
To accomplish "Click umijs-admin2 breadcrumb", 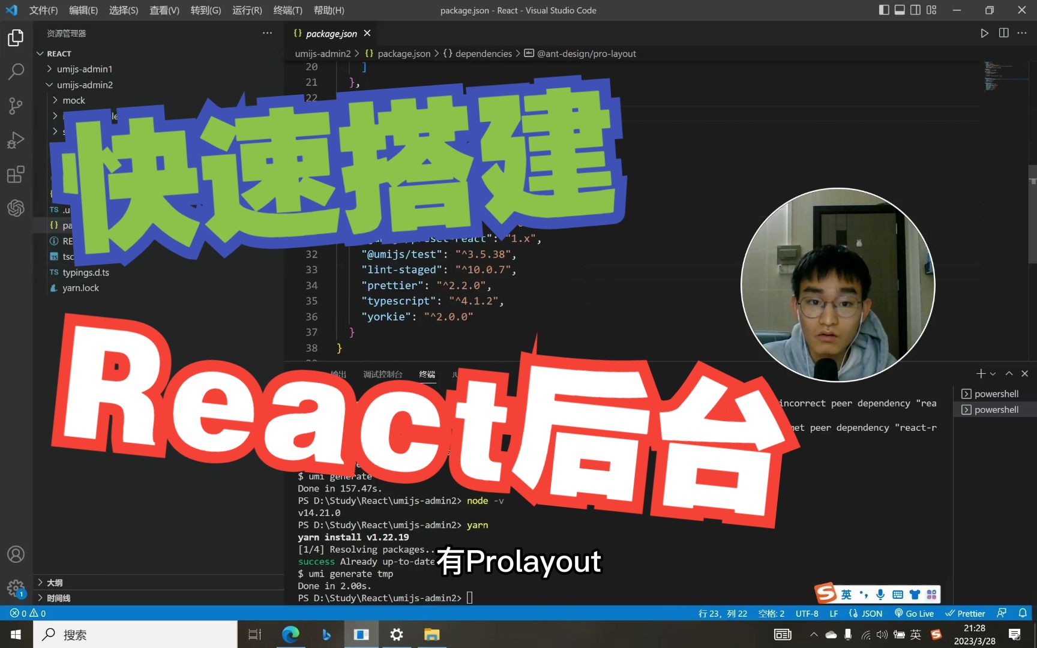I will [323, 53].
